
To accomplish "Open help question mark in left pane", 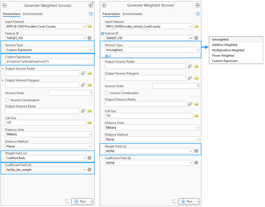I will point(91,14).
